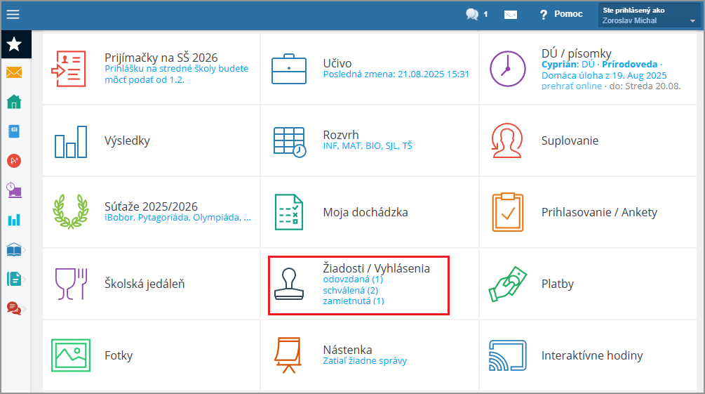Open the Fotky photo gallery tile
The width and height of the screenshot is (705, 394).
click(x=119, y=355)
